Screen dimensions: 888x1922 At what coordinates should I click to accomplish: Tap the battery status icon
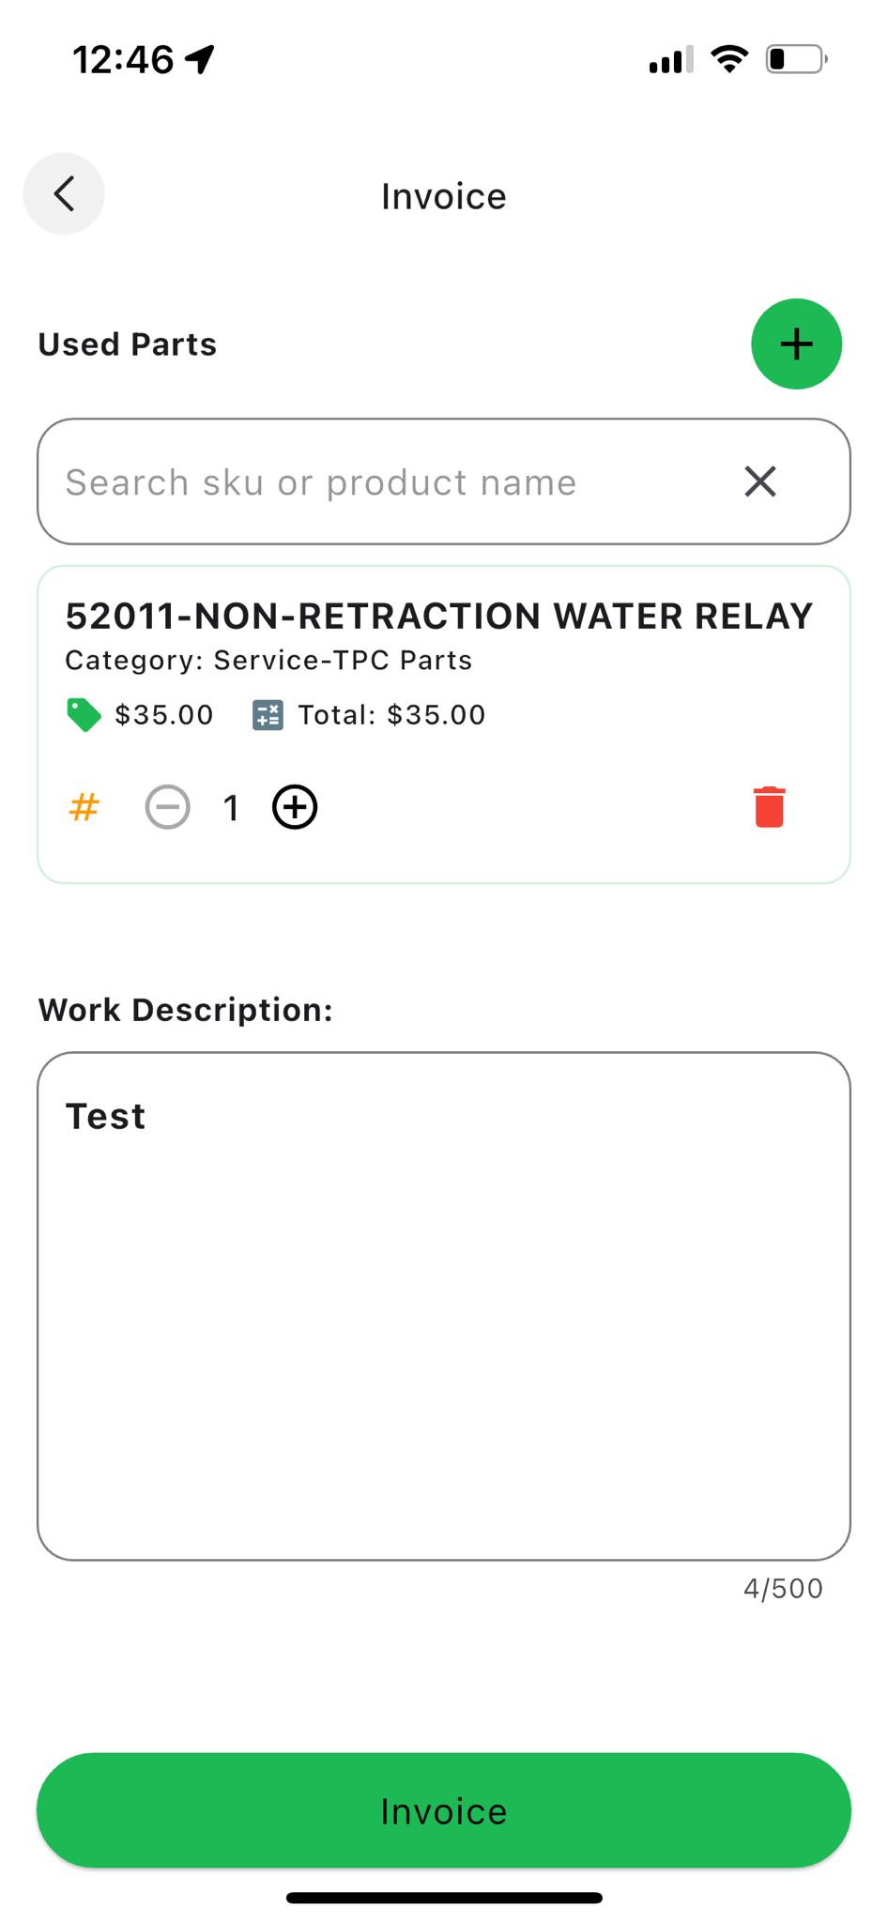(x=795, y=59)
